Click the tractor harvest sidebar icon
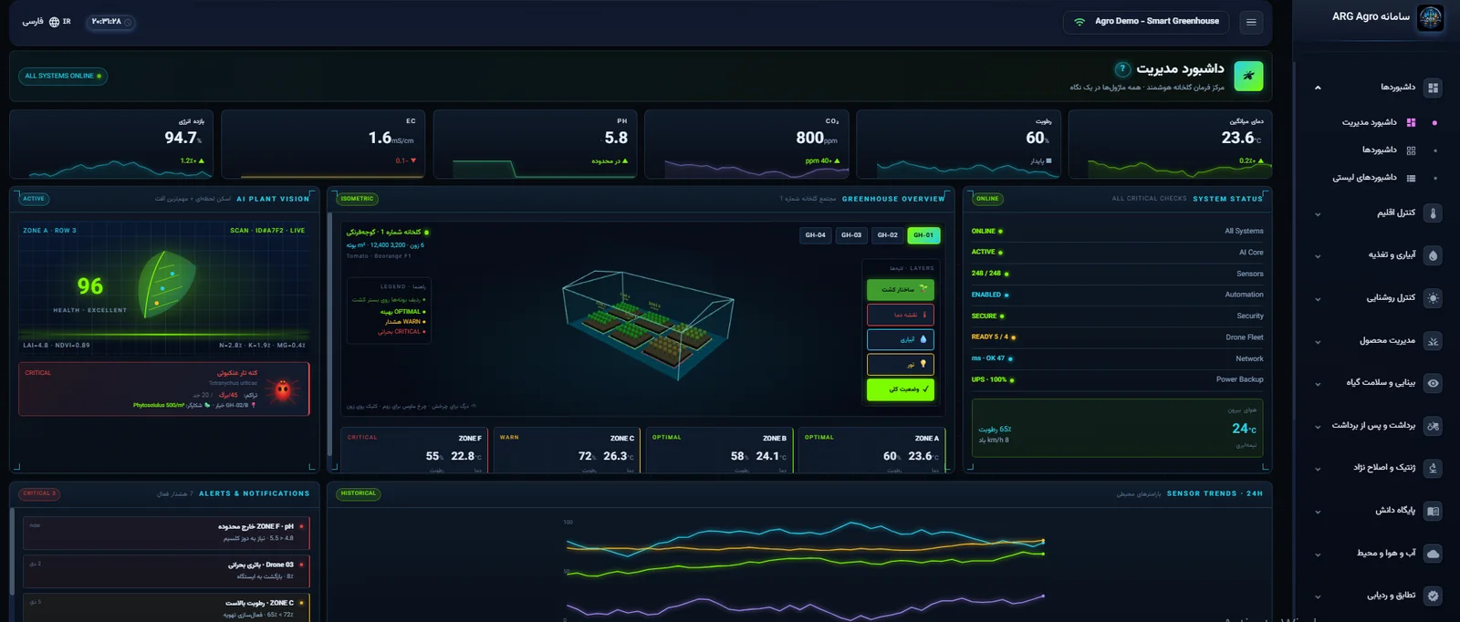The image size is (1460, 622). tap(1433, 426)
